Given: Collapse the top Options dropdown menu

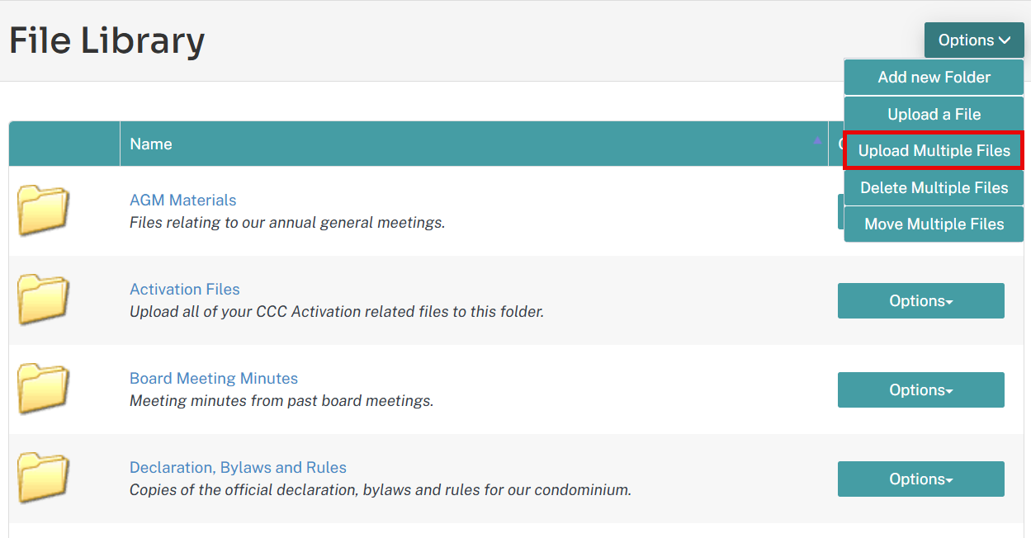Looking at the screenshot, I should [974, 40].
